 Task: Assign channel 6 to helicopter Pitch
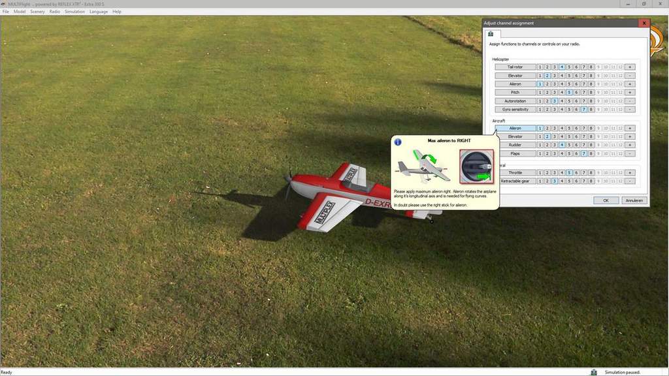tap(576, 92)
